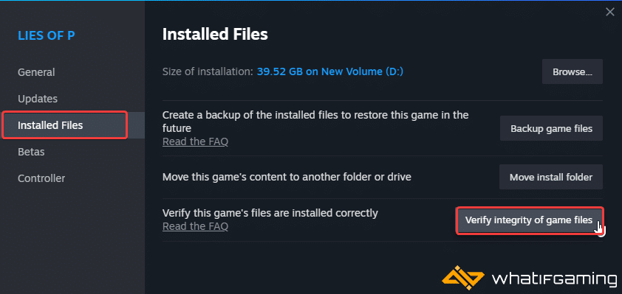Click 'Verify this game's files' description text
This screenshot has height=294, width=622.
pos(270,213)
